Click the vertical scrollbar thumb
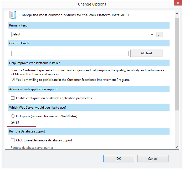Image resolution: width=184 pixels, height=170 pixels. click(177, 64)
